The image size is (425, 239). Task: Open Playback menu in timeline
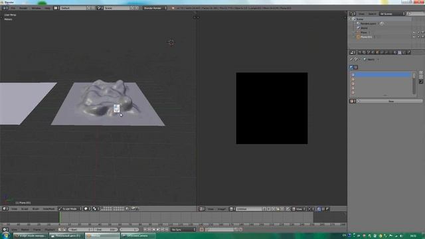[x=50, y=230]
